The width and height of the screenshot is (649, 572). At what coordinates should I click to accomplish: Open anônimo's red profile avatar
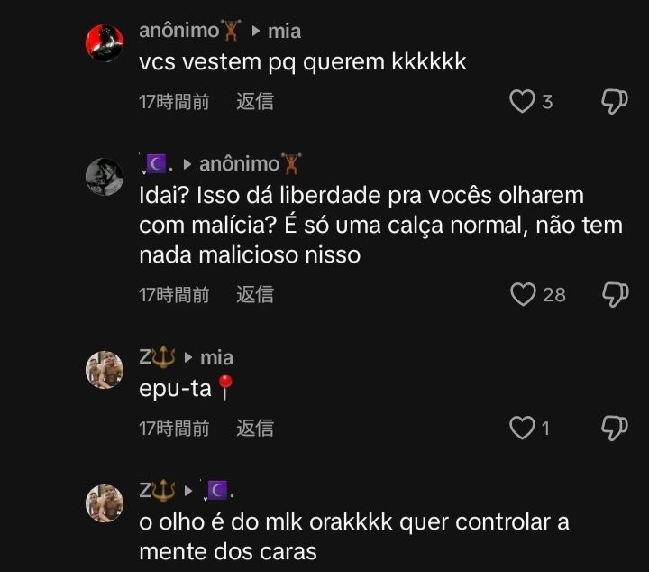click(x=105, y=42)
